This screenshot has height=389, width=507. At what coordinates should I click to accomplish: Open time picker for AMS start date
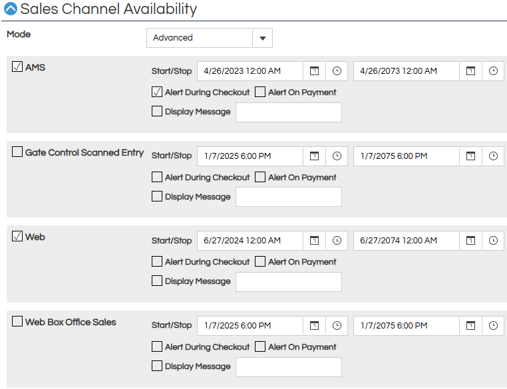337,71
